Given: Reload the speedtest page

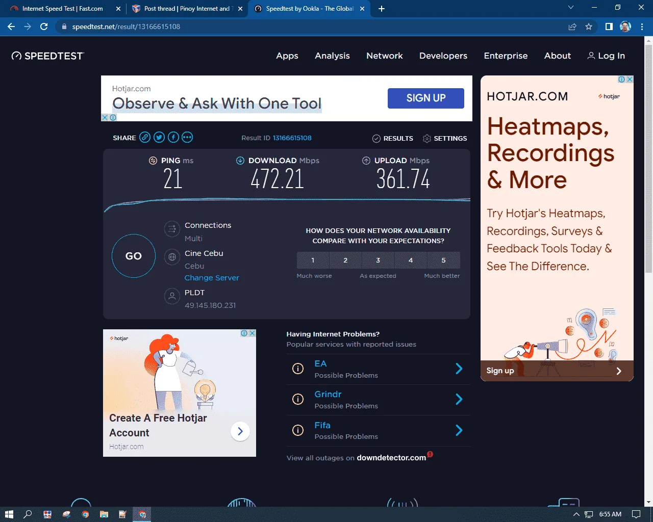Looking at the screenshot, I should pyautogui.click(x=44, y=27).
